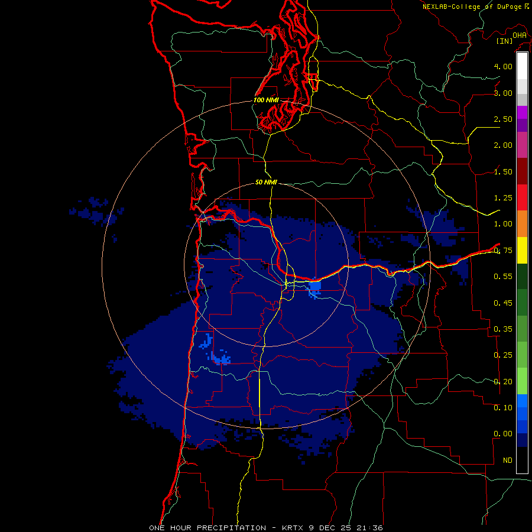Click the 1.50 legend value
The image size is (532, 532).
click(503, 171)
